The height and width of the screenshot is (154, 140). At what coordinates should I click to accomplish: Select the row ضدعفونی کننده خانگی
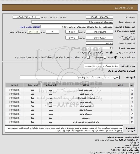(x=70, y=98)
